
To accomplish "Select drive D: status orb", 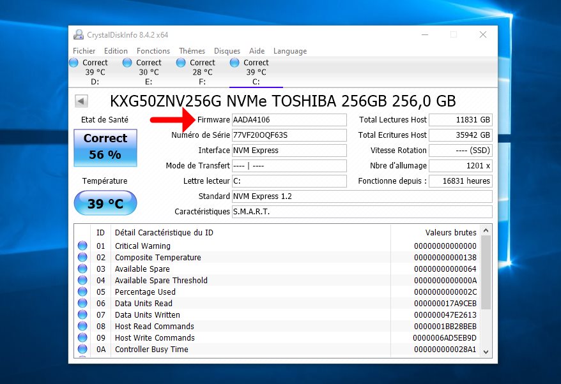I will (x=73, y=63).
